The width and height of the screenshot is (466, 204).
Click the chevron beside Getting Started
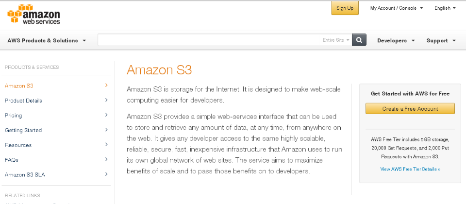point(106,130)
